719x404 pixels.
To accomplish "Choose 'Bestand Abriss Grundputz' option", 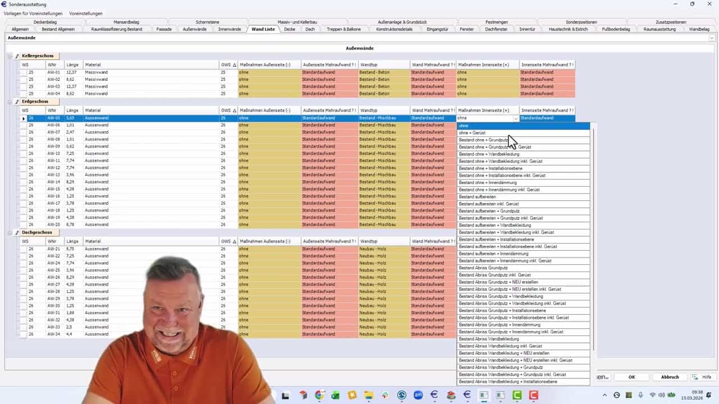I will [483, 268].
